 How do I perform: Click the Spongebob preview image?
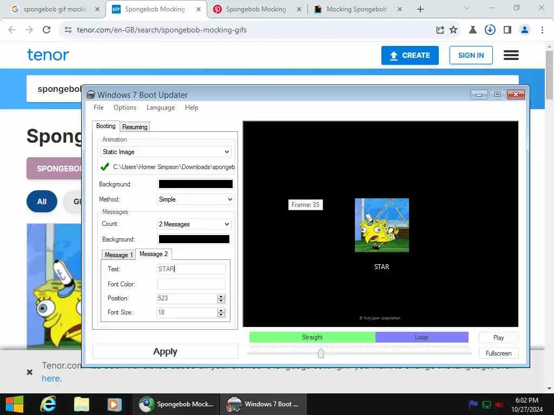tap(381, 225)
